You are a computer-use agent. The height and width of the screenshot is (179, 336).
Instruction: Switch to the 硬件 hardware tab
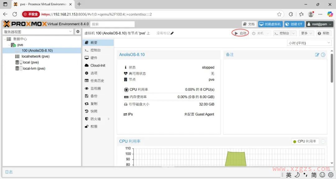click(x=94, y=58)
